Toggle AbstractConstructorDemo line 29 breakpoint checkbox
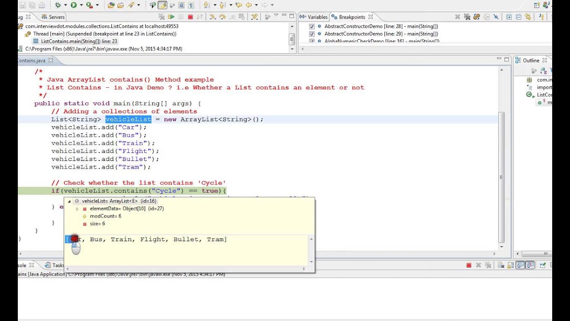570x321 pixels. 312,34
